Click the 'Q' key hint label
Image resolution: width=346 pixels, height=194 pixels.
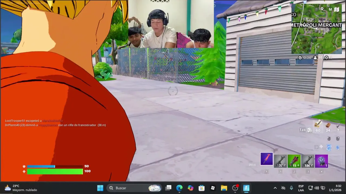[317, 147]
